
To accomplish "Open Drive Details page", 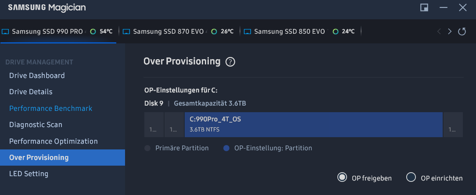I will click(x=31, y=92).
